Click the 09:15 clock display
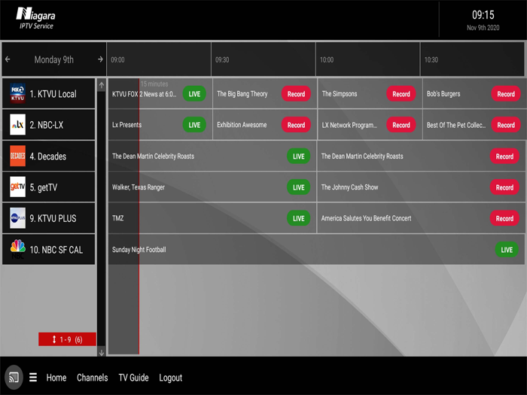The width and height of the screenshot is (527, 395). 483,15
